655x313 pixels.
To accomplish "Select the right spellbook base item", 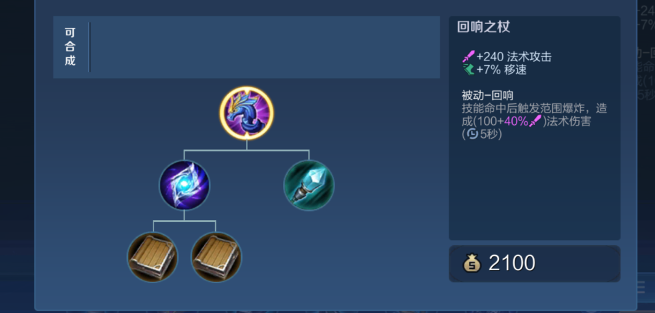I will pyautogui.click(x=216, y=257).
